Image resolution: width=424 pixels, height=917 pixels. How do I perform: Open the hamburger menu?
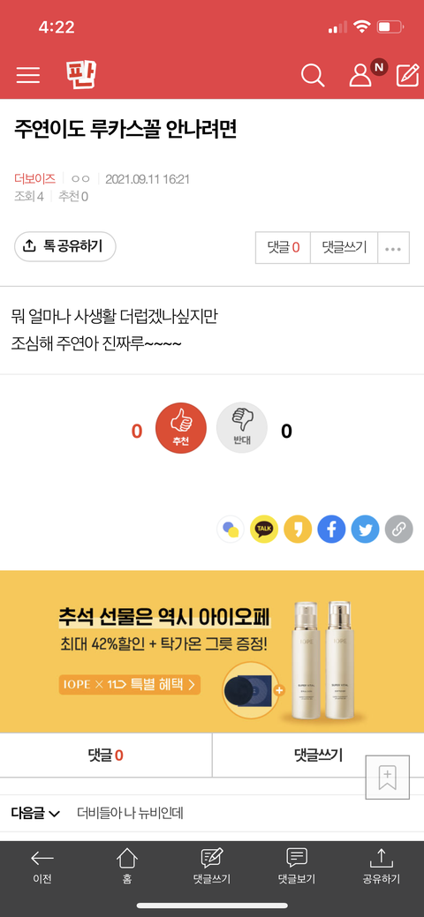pos(28,75)
